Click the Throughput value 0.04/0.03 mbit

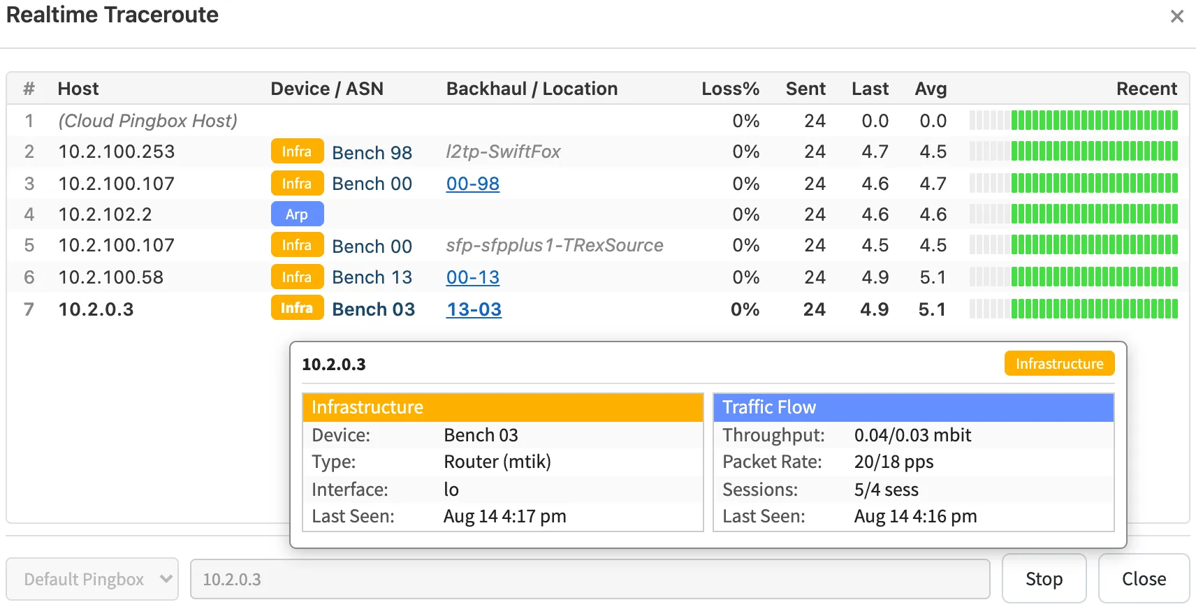pyautogui.click(x=912, y=435)
